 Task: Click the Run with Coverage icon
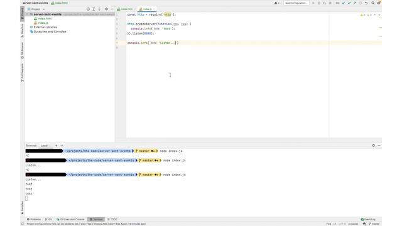[325, 3]
